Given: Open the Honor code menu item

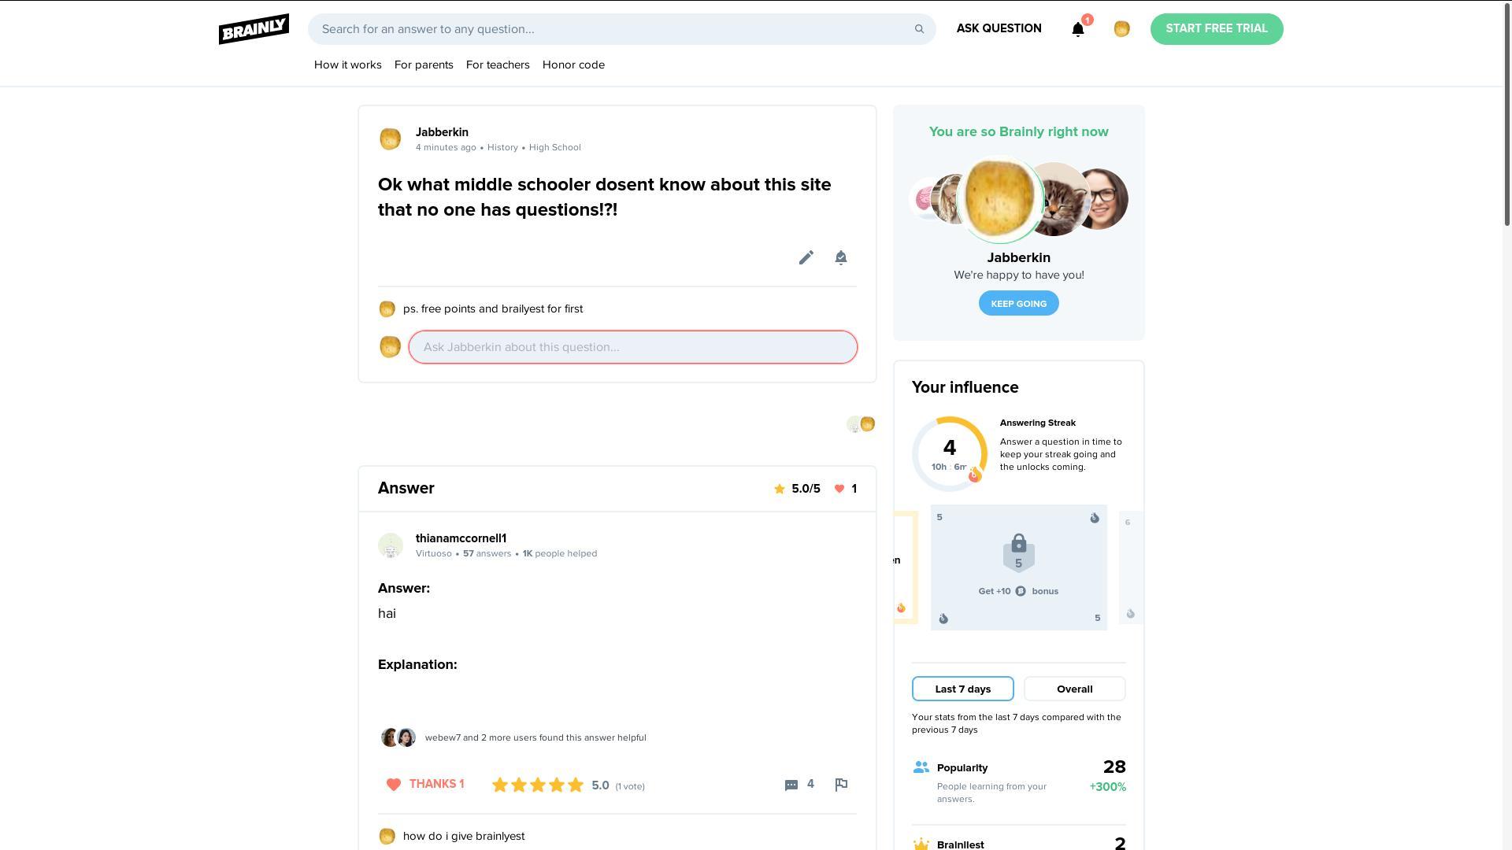Looking at the screenshot, I should [x=573, y=65].
